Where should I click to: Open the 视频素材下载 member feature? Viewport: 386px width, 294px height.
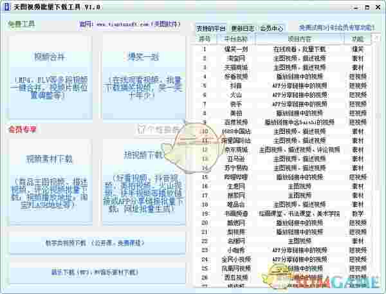[50, 181]
